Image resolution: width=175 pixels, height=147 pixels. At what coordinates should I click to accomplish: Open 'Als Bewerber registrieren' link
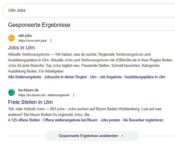click(143, 120)
